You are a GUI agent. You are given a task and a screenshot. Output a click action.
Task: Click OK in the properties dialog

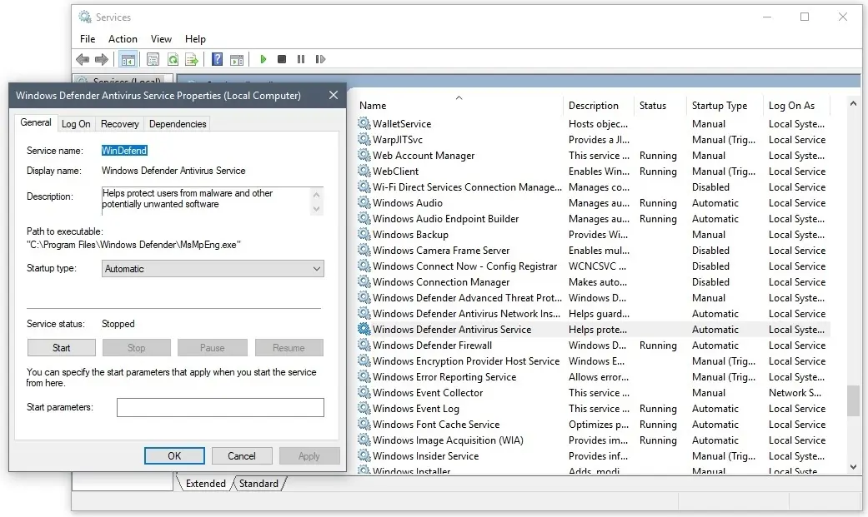[174, 455]
